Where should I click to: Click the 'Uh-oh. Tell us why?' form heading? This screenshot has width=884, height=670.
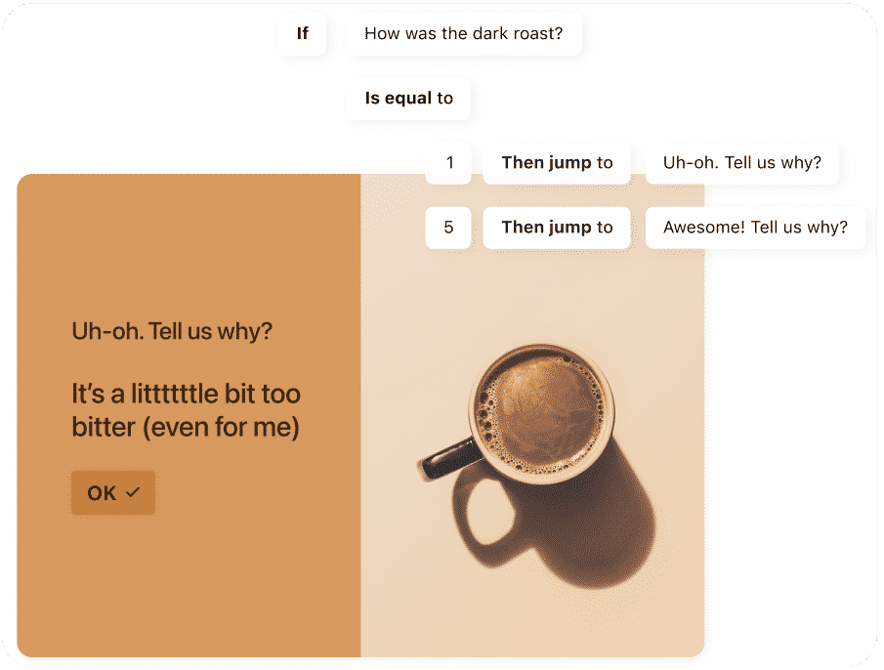(172, 331)
